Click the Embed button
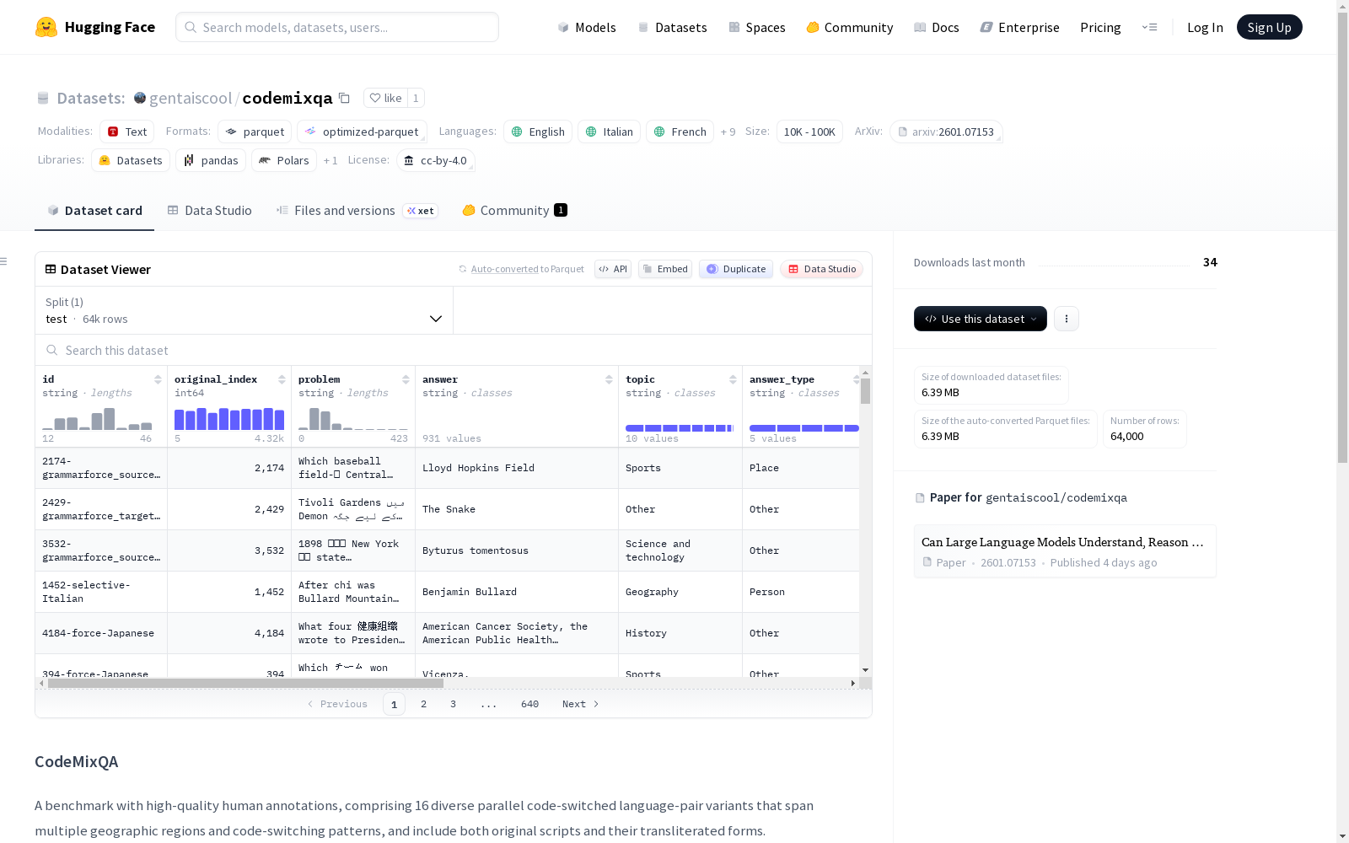Screen dimensions: 1349x843 [665, 269]
